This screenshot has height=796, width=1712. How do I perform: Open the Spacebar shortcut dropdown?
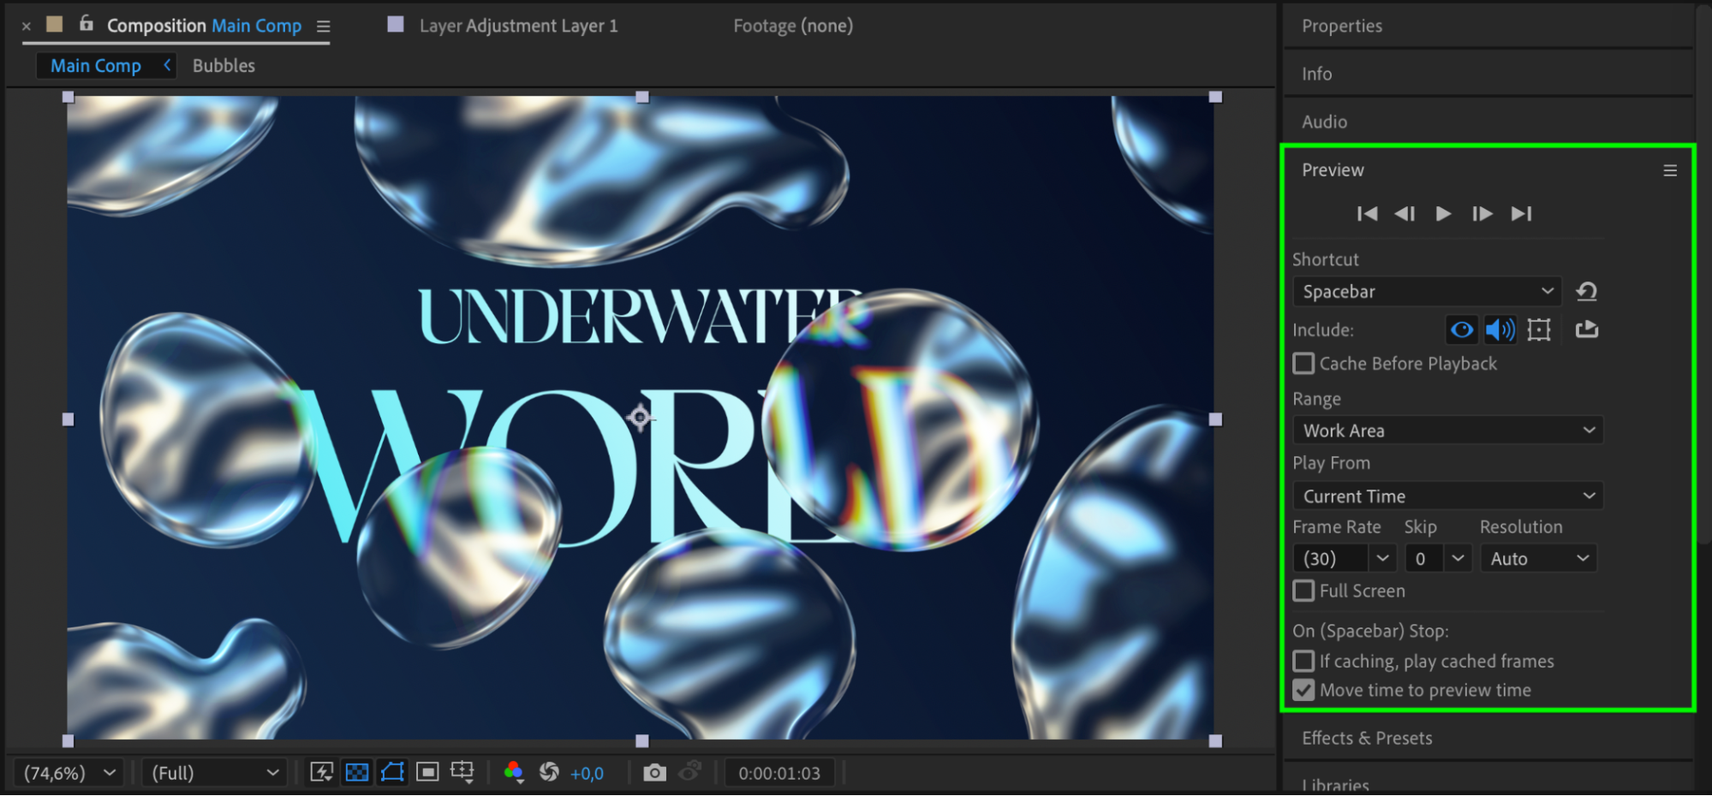(x=1427, y=292)
